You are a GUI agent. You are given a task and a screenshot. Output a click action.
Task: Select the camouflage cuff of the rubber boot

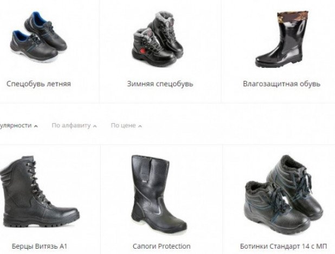point(293,16)
